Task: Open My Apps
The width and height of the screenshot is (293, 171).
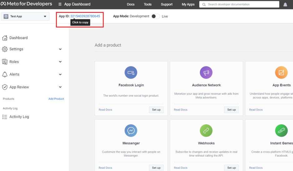Action: [188, 4]
